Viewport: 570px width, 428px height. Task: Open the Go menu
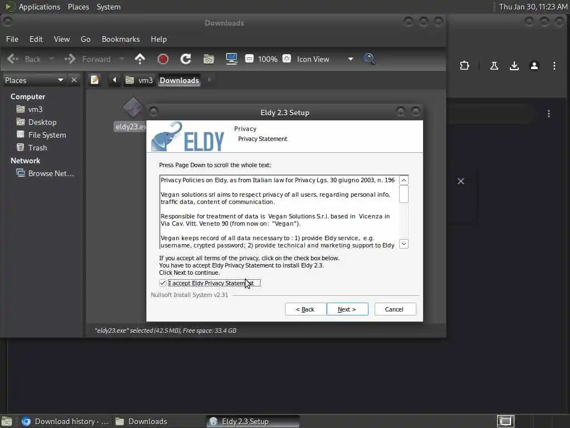pyautogui.click(x=85, y=39)
